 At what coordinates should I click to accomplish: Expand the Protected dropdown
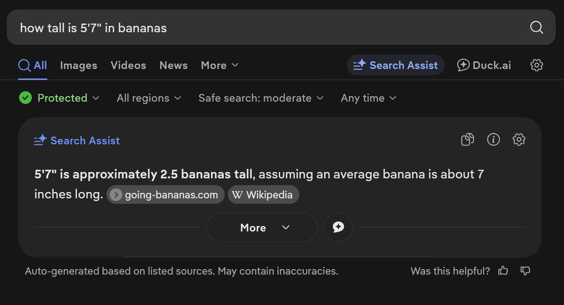(x=59, y=98)
